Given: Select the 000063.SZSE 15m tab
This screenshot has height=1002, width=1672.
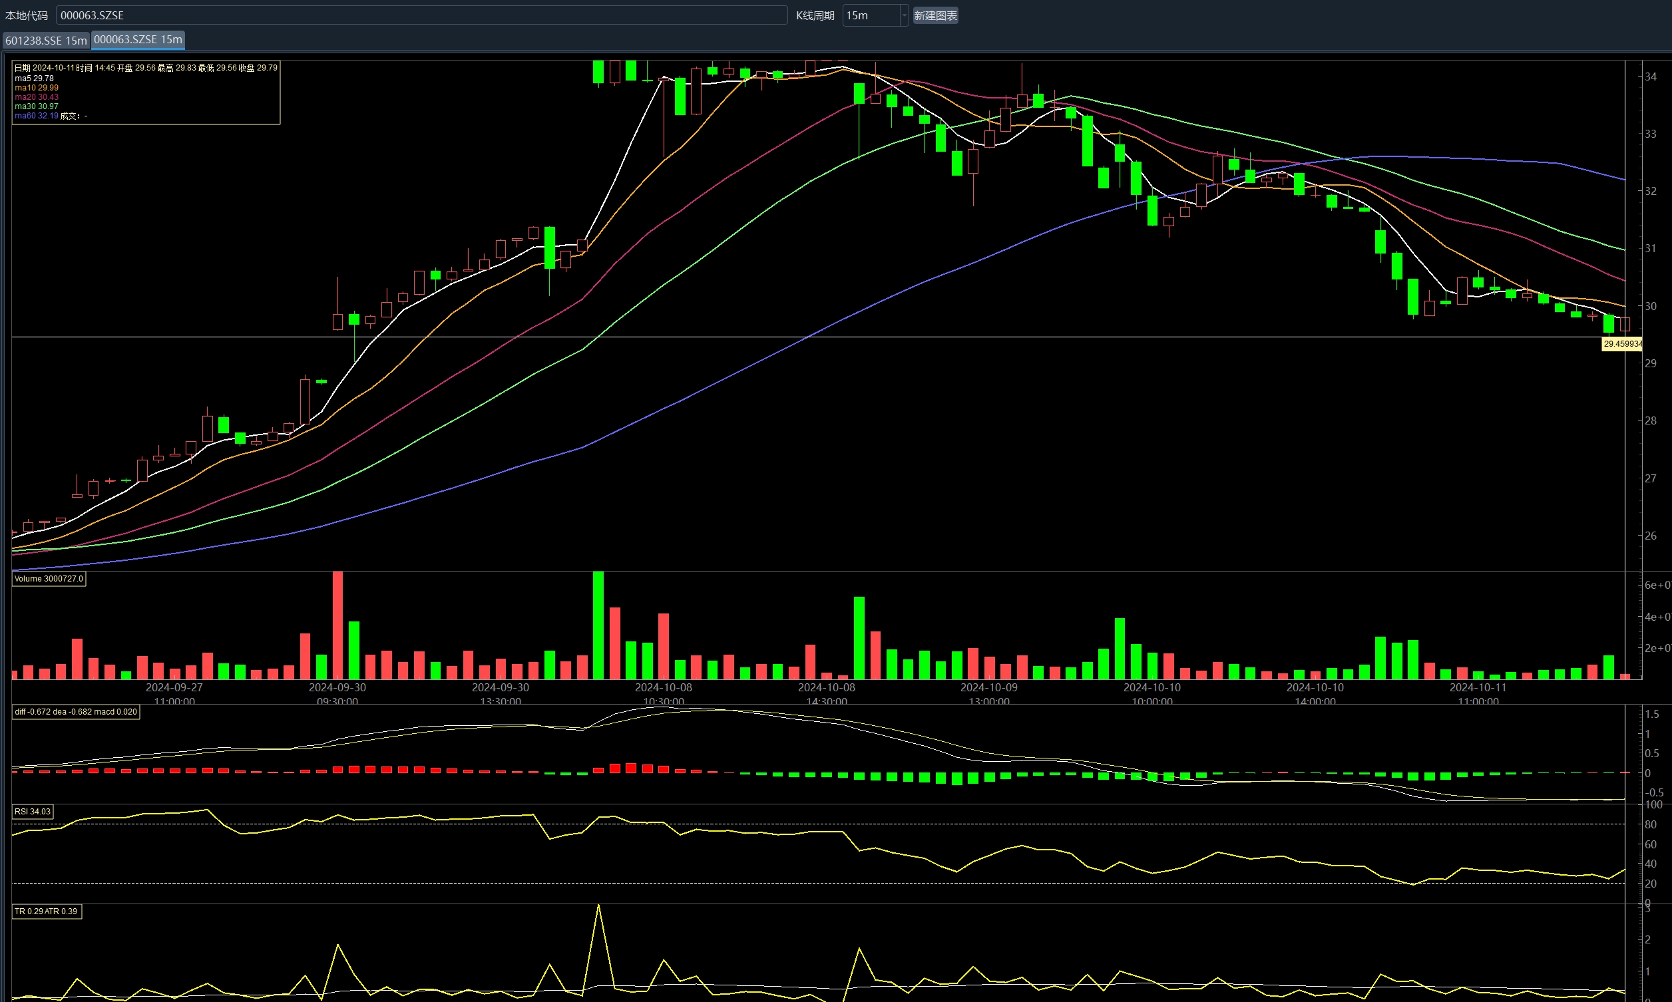Looking at the screenshot, I should (x=138, y=39).
